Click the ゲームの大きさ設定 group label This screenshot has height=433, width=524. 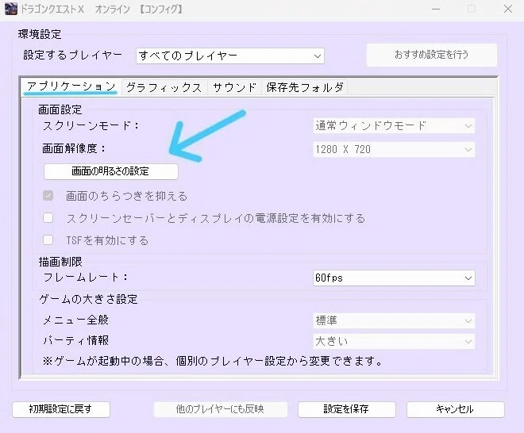tap(89, 299)
